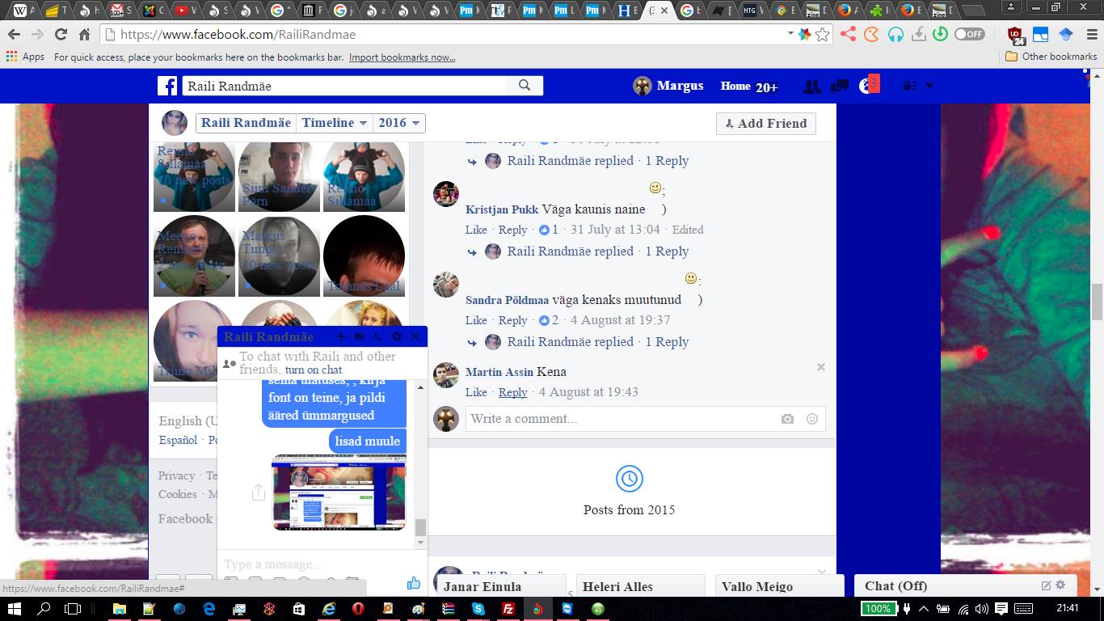Click Add Friend button

tap(765, 123)
